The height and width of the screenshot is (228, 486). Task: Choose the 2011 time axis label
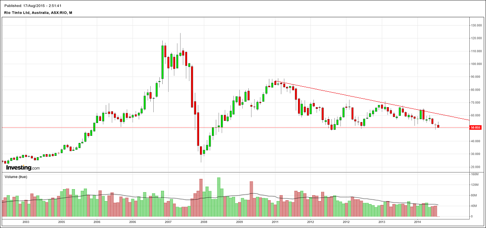point(275,222)
